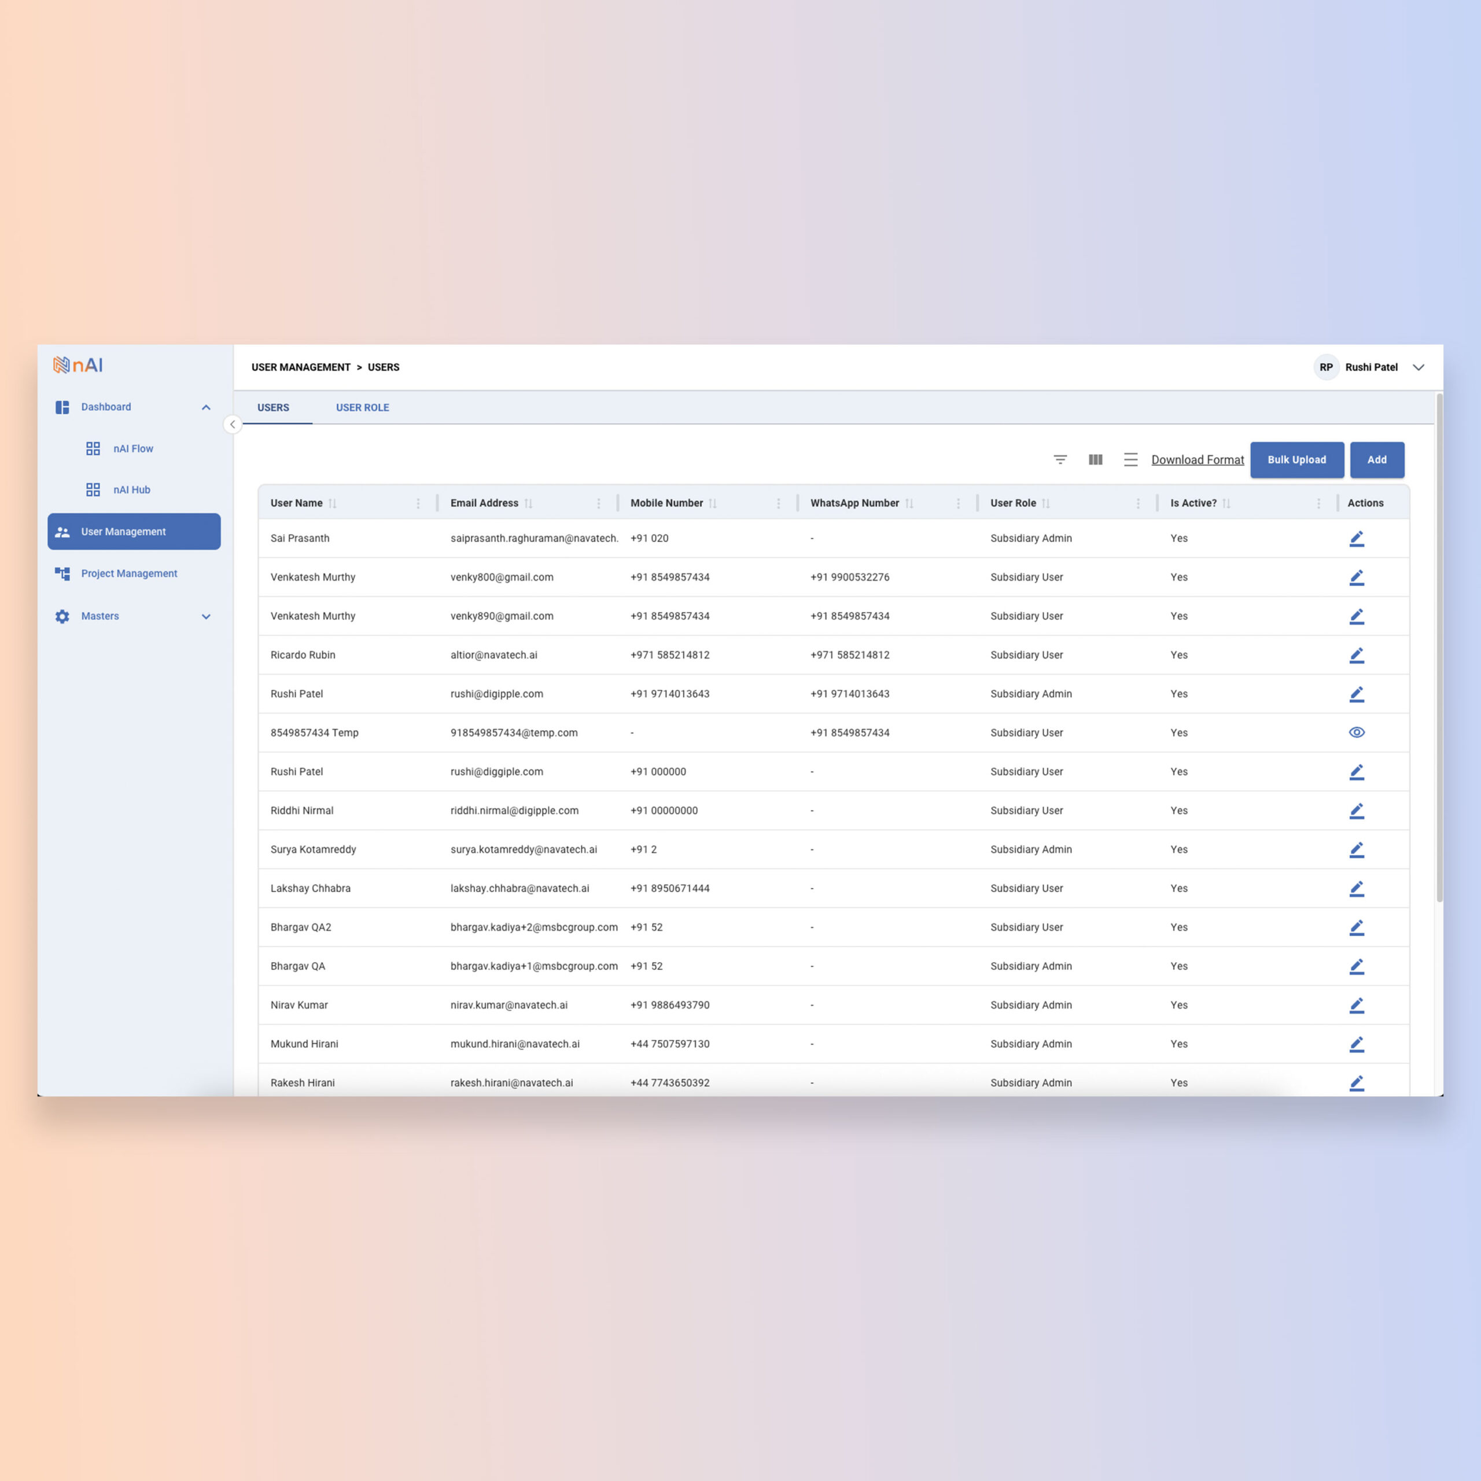
Task: Expand the Masters menu section
Action: (205, 616)
